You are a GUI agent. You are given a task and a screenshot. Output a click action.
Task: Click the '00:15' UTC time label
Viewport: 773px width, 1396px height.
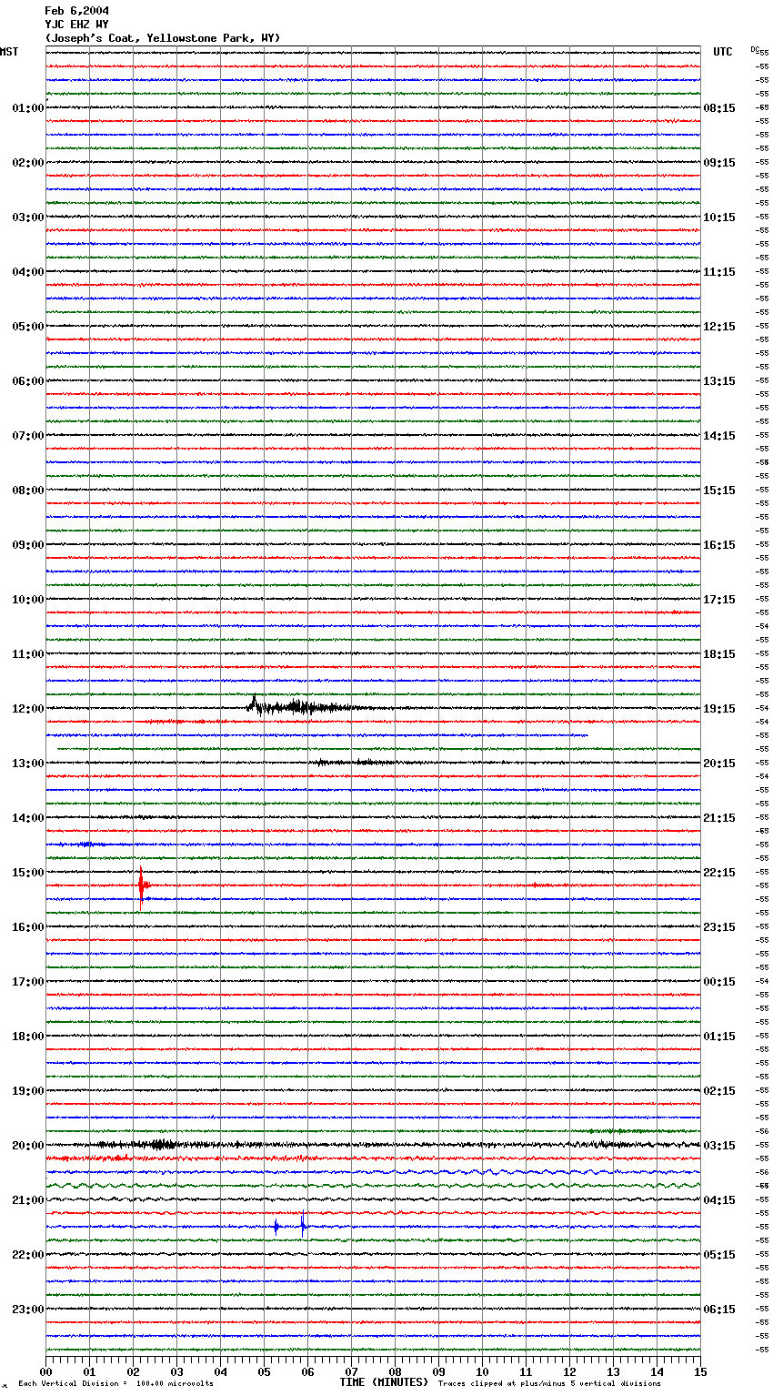(719, 982)
